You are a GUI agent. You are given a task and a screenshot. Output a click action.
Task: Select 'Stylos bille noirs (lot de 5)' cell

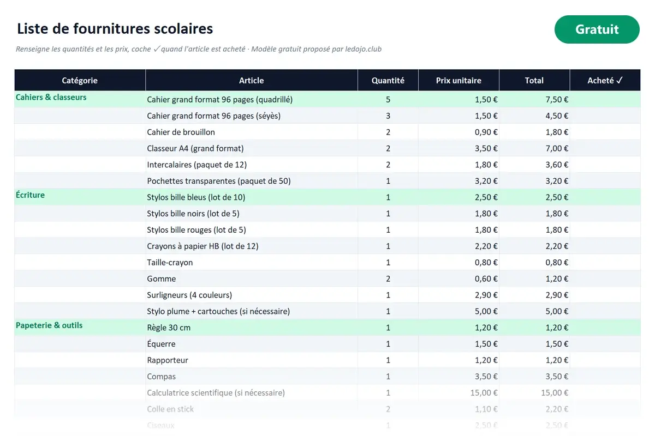tap(252, 213)
